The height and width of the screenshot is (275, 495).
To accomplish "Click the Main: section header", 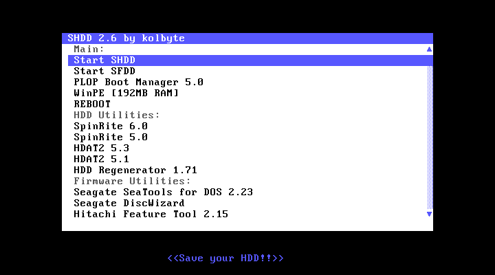I will pos(89,49).
